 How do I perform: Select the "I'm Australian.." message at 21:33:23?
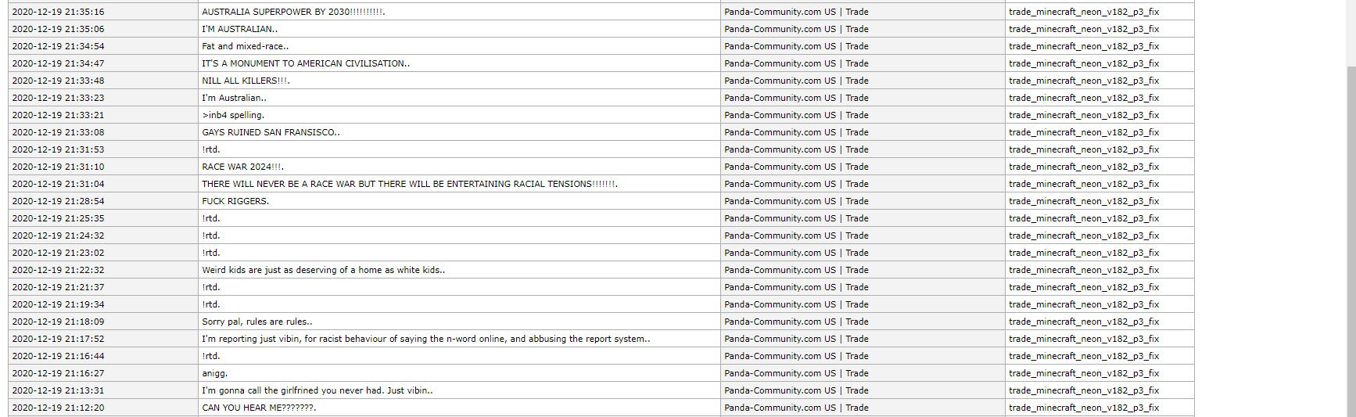tap(234, 98)
